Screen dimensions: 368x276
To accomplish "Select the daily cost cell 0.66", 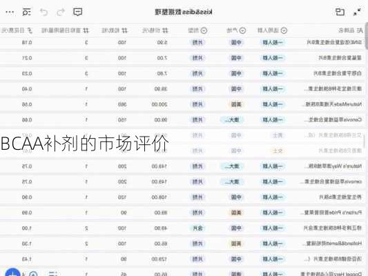I will pos(27,120).
